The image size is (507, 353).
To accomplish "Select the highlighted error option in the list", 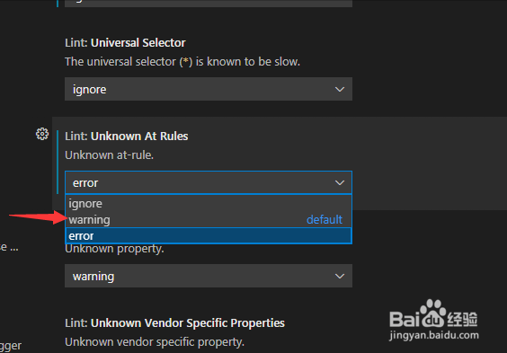I will (x=209, y=235).
